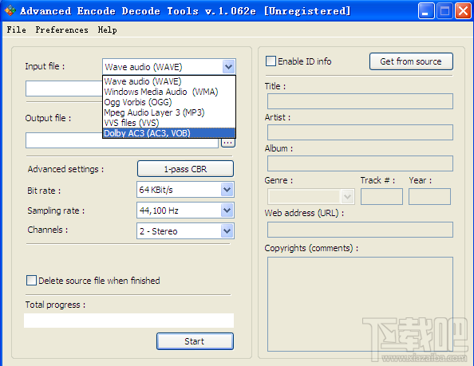
Task: Minimize the Advanced Encode Decode Tools window
Action: coord(426,11)
